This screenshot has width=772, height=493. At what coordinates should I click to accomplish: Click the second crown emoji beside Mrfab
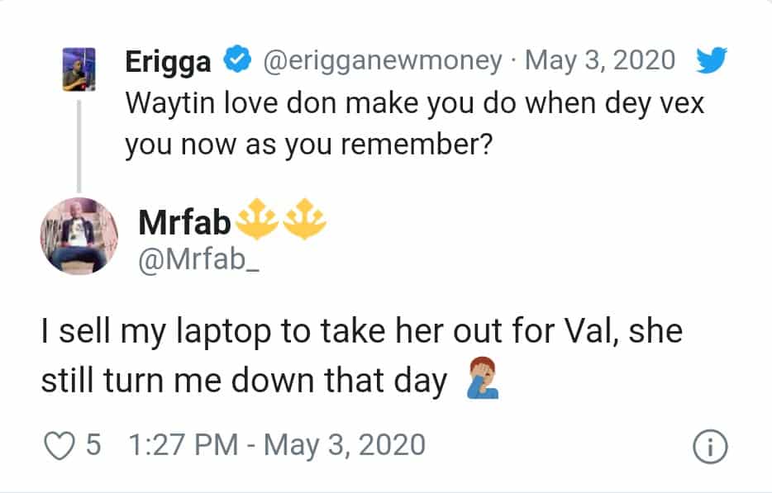(x=304, y=221)
